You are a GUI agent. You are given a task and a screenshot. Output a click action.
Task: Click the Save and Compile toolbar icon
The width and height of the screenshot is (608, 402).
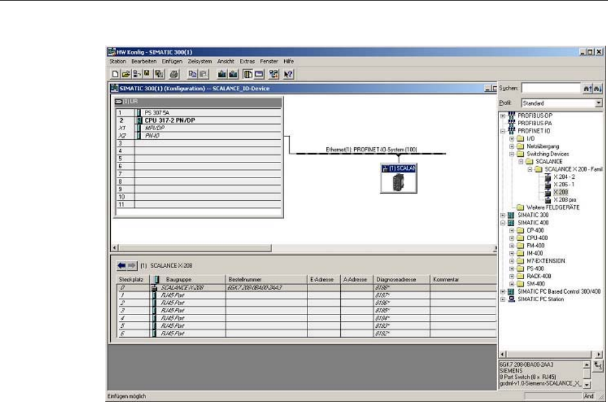[159, 74]
